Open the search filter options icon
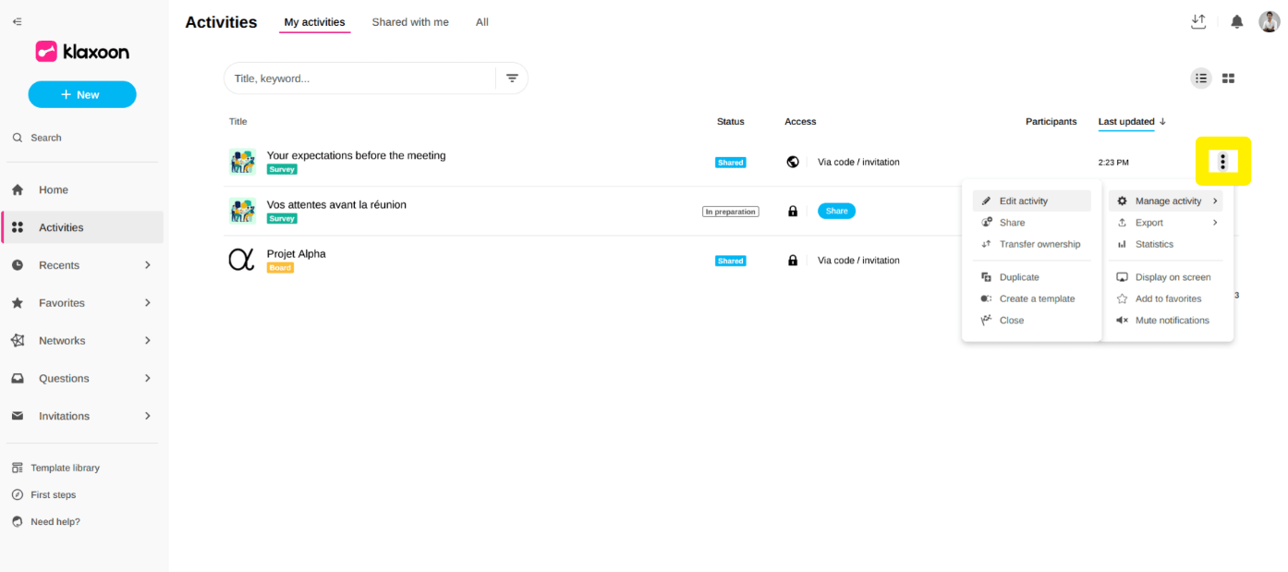Image resolution: width=1288 pixels, height=572 pixels. pyautogui.click(x=512, y=79)
